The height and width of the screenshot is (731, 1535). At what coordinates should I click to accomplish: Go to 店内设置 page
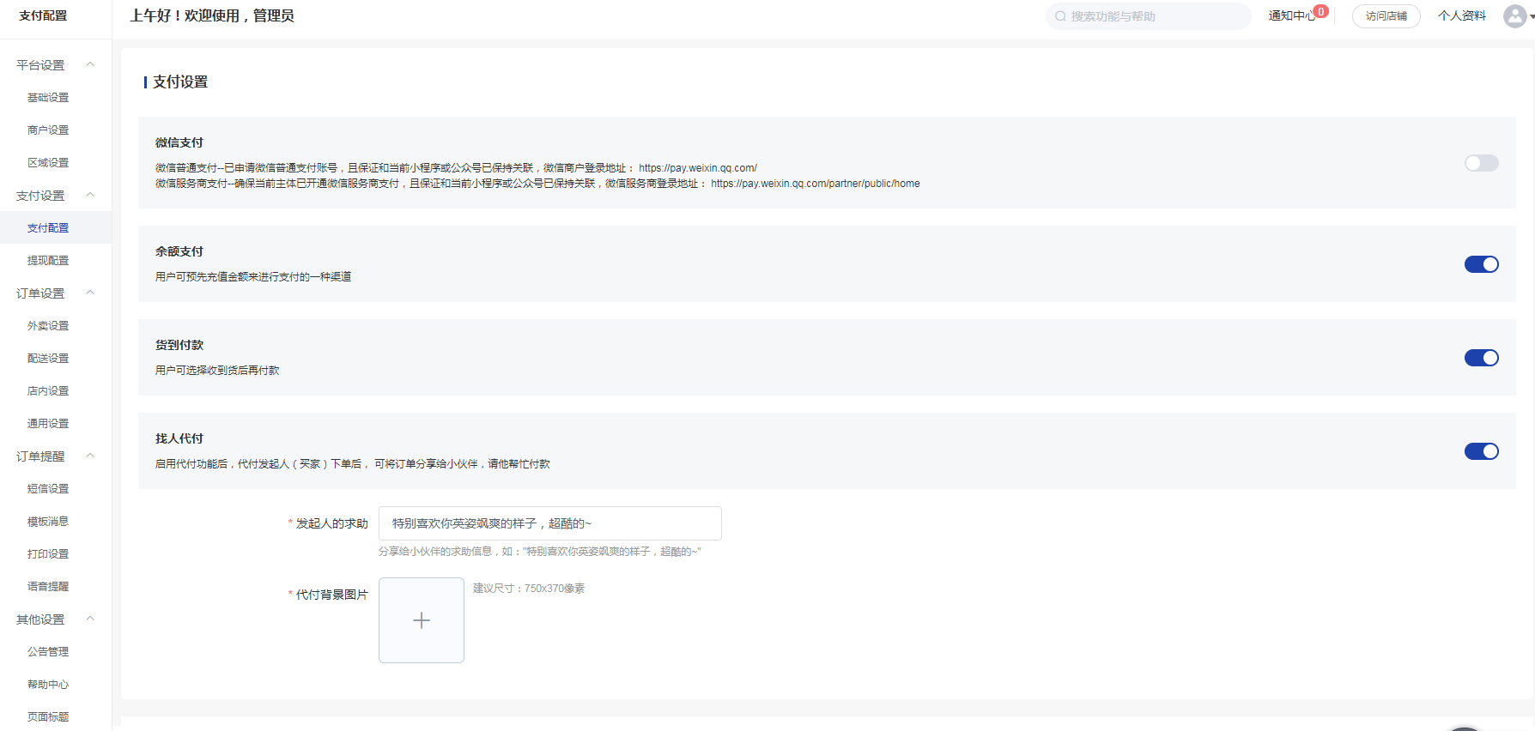coord(48,391)
